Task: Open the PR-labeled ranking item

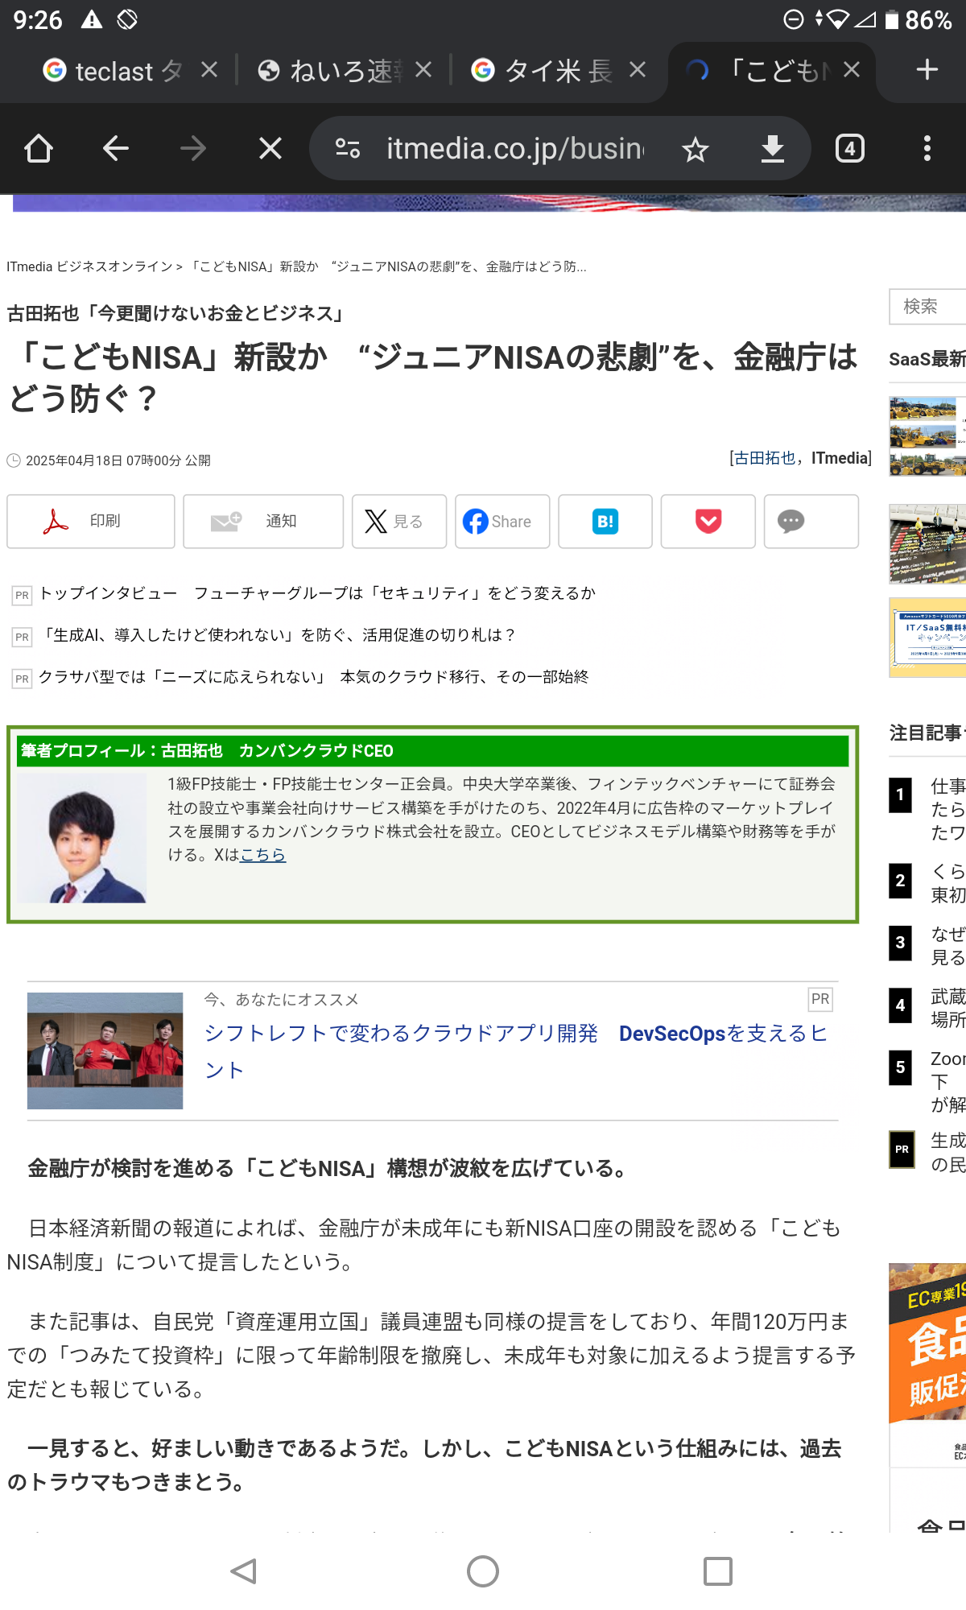Action: pyautogui.click(x=927, y=1152)
